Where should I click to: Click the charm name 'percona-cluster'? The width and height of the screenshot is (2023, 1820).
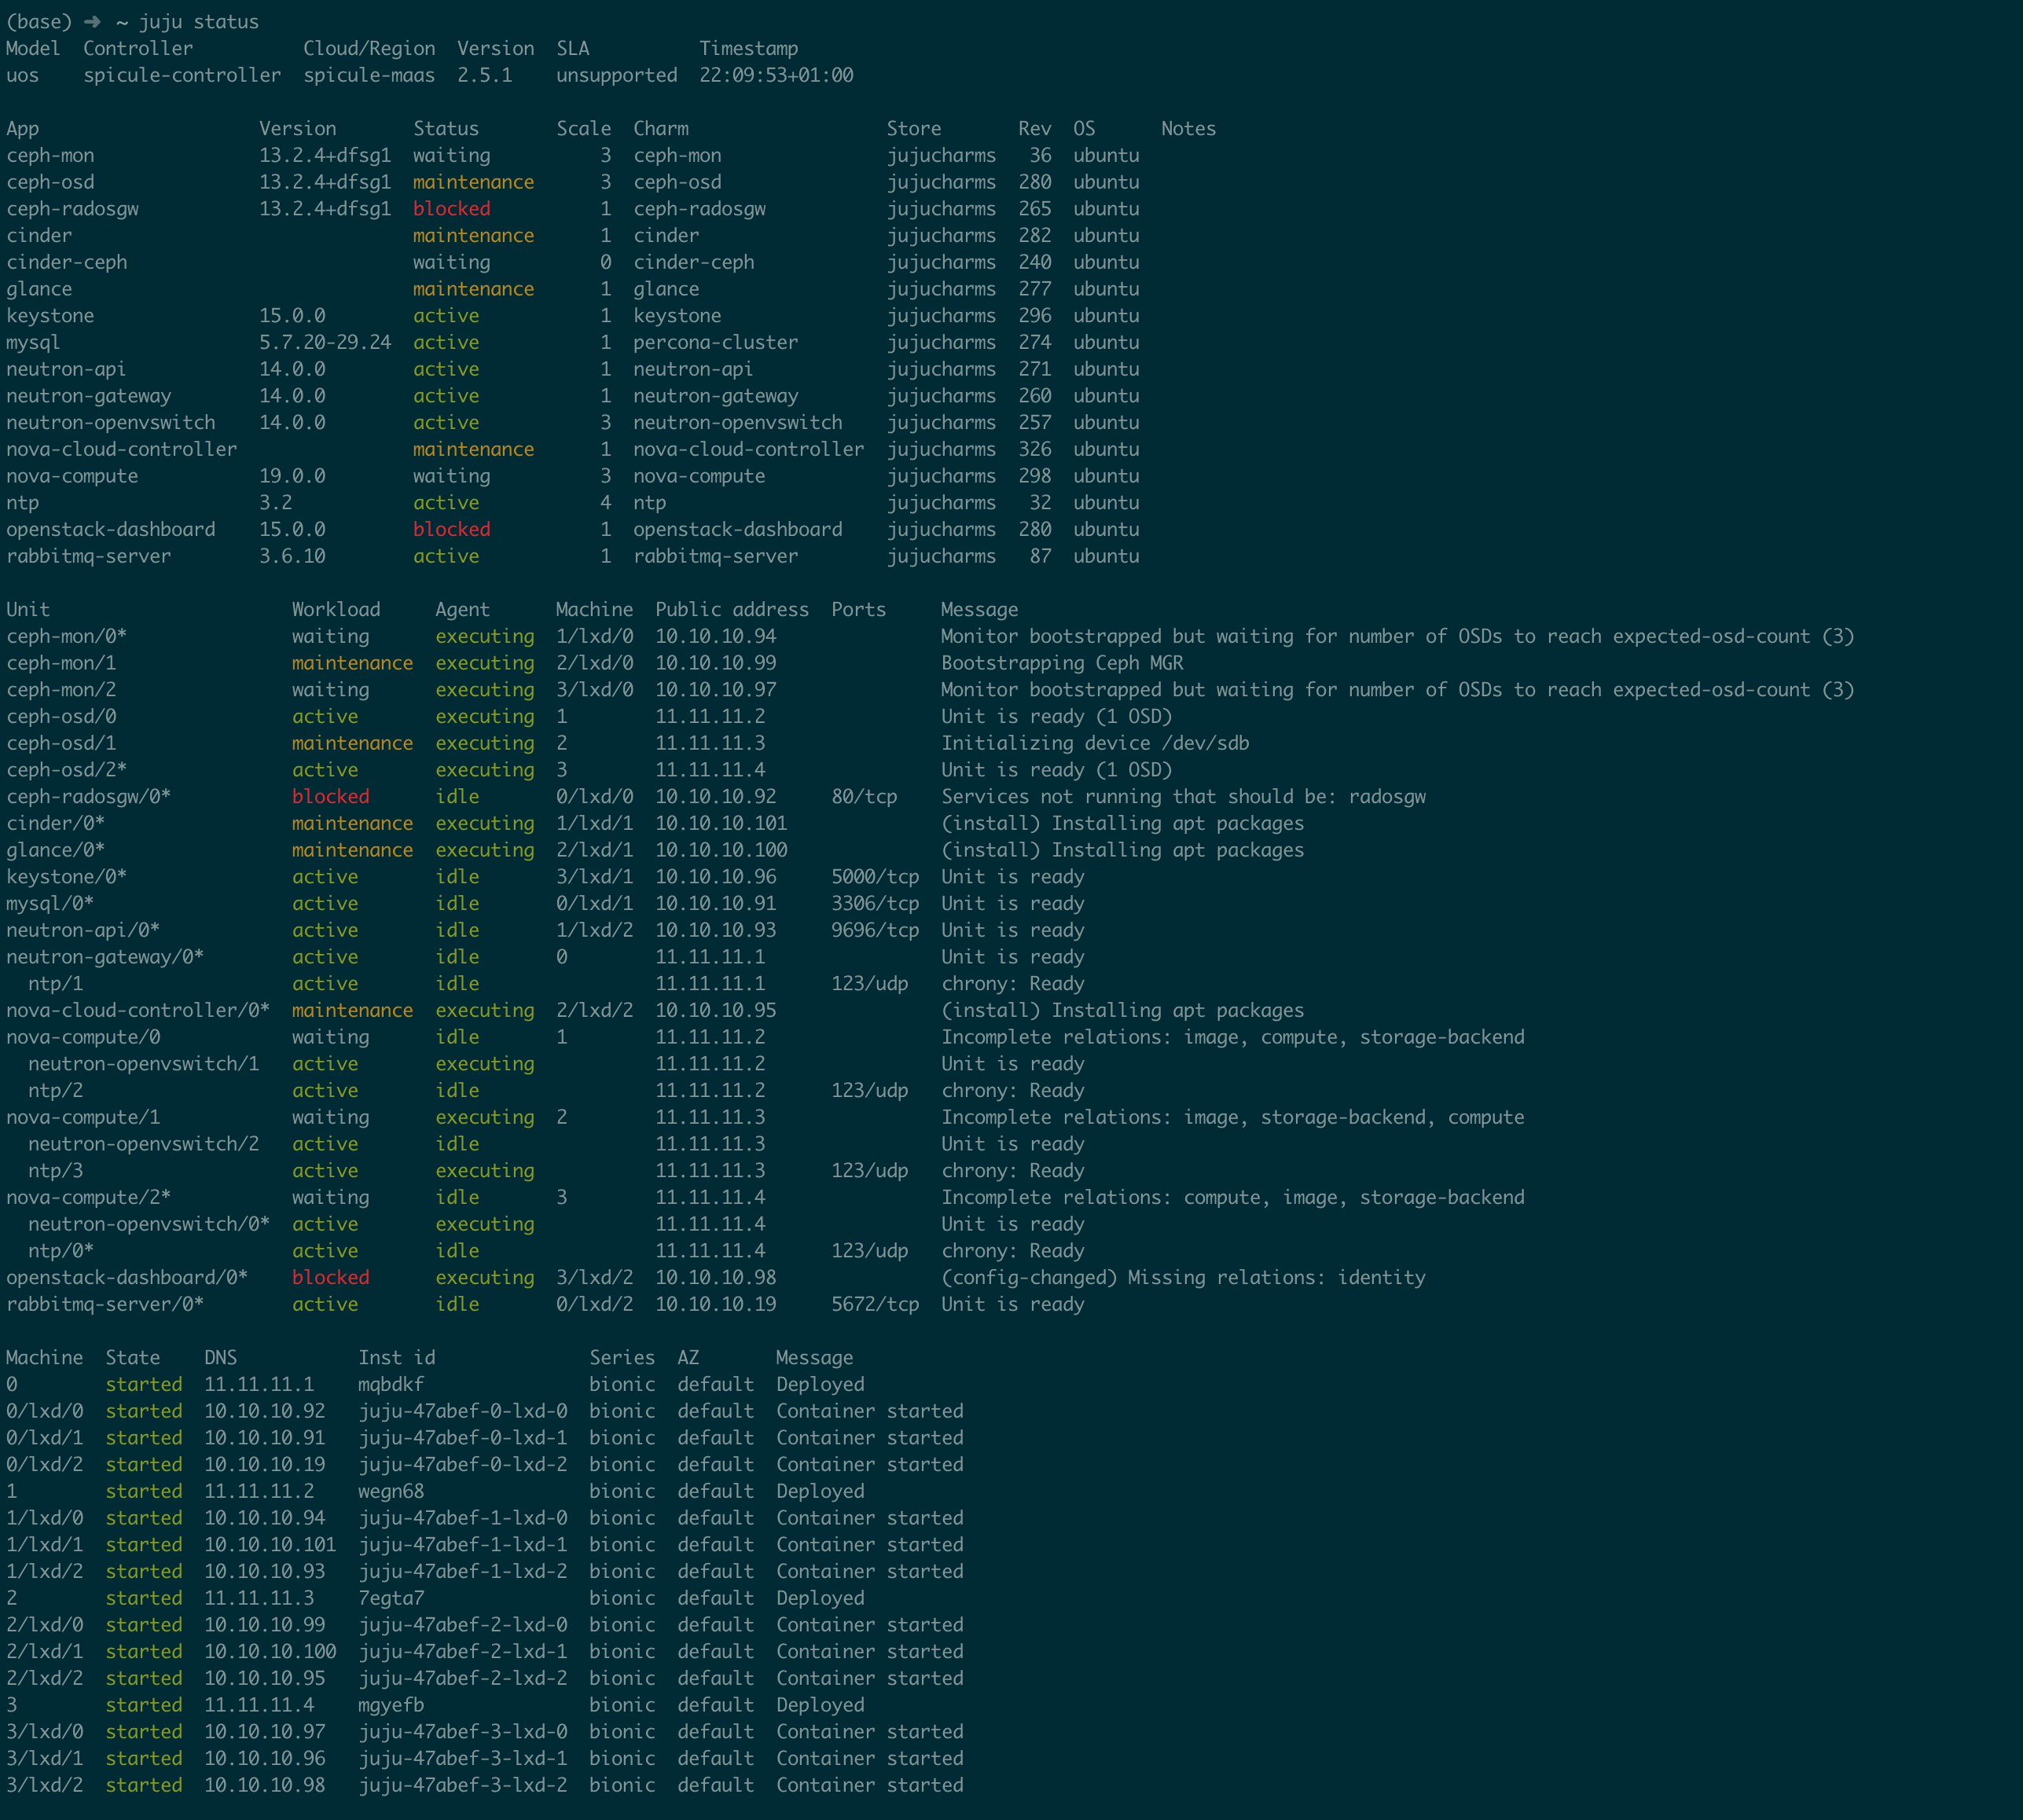point(716,342)
